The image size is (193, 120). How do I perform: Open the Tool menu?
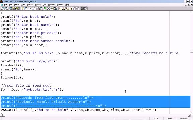44,5
